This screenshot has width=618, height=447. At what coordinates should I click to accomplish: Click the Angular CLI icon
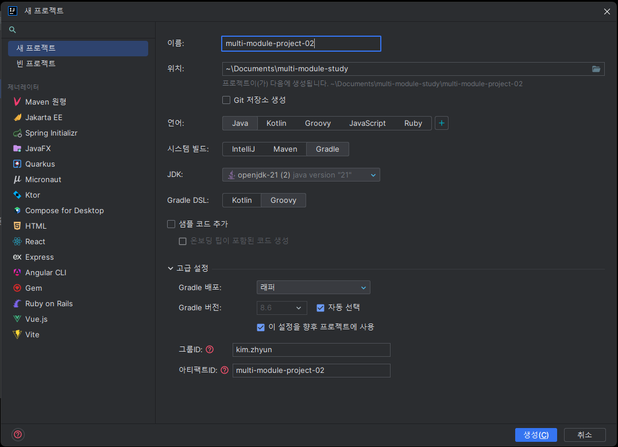17,272
